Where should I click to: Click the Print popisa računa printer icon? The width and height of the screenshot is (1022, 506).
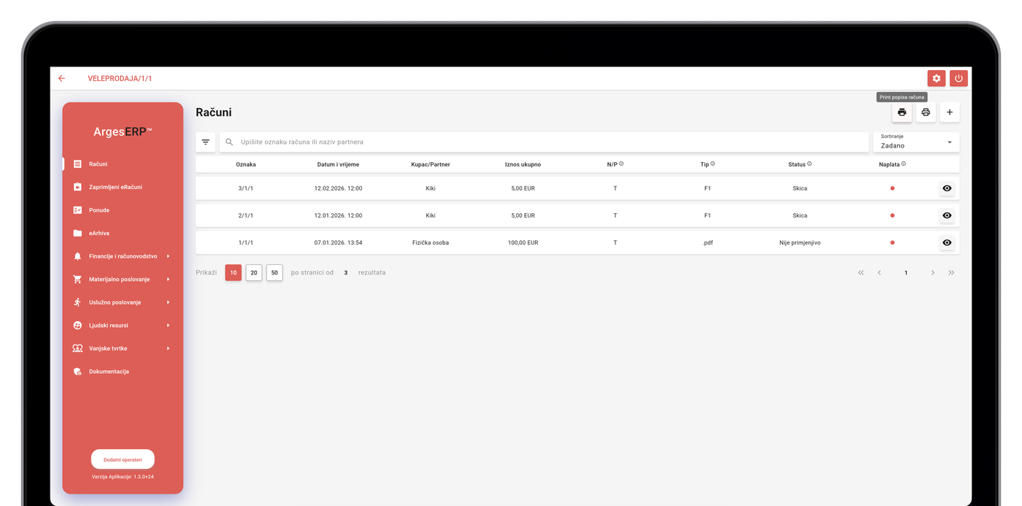pyautogui.click(x=902, y=112)
